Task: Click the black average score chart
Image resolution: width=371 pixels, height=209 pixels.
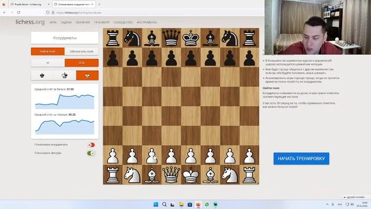Action: click(64, 127)
